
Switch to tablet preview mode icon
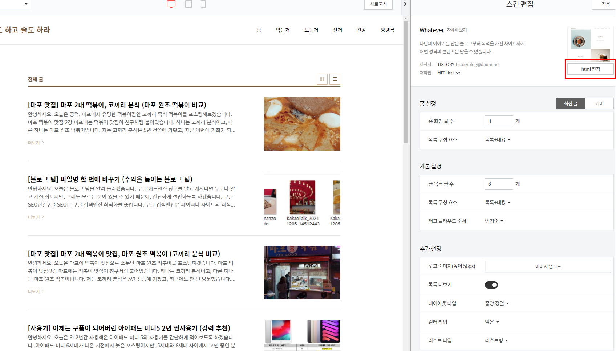188,4
